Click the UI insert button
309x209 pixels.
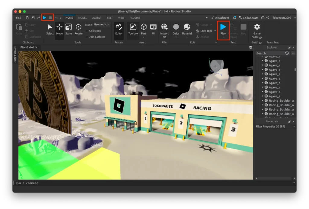pyautogui.click(x=153, y=29)
